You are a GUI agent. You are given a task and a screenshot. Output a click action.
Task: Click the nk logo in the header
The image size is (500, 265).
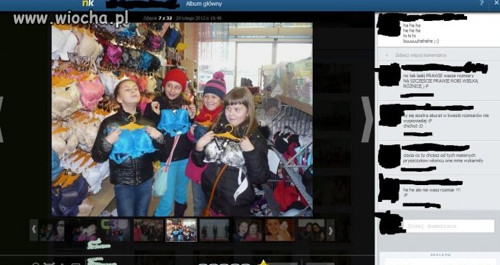(x=88, y=4)
